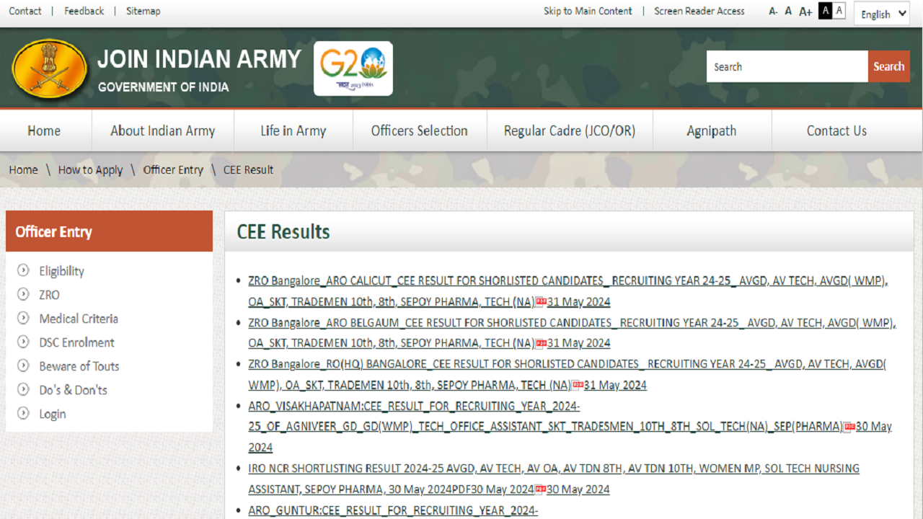923x519 pixels.
Task: Click arrow icon beside ZRO
Action: click(x=24, y=294)
